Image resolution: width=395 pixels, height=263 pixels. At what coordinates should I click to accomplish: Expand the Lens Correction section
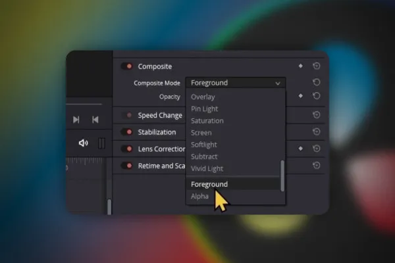click(162, 149)
